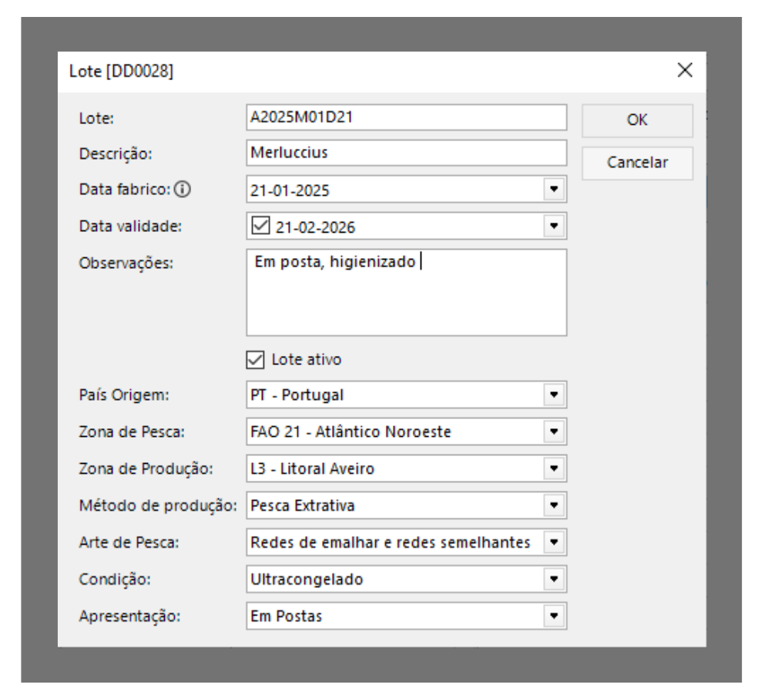Uncheck the Lote ativo checkbox
This screenshot has width=758, height=698.
tap(253, 360)
